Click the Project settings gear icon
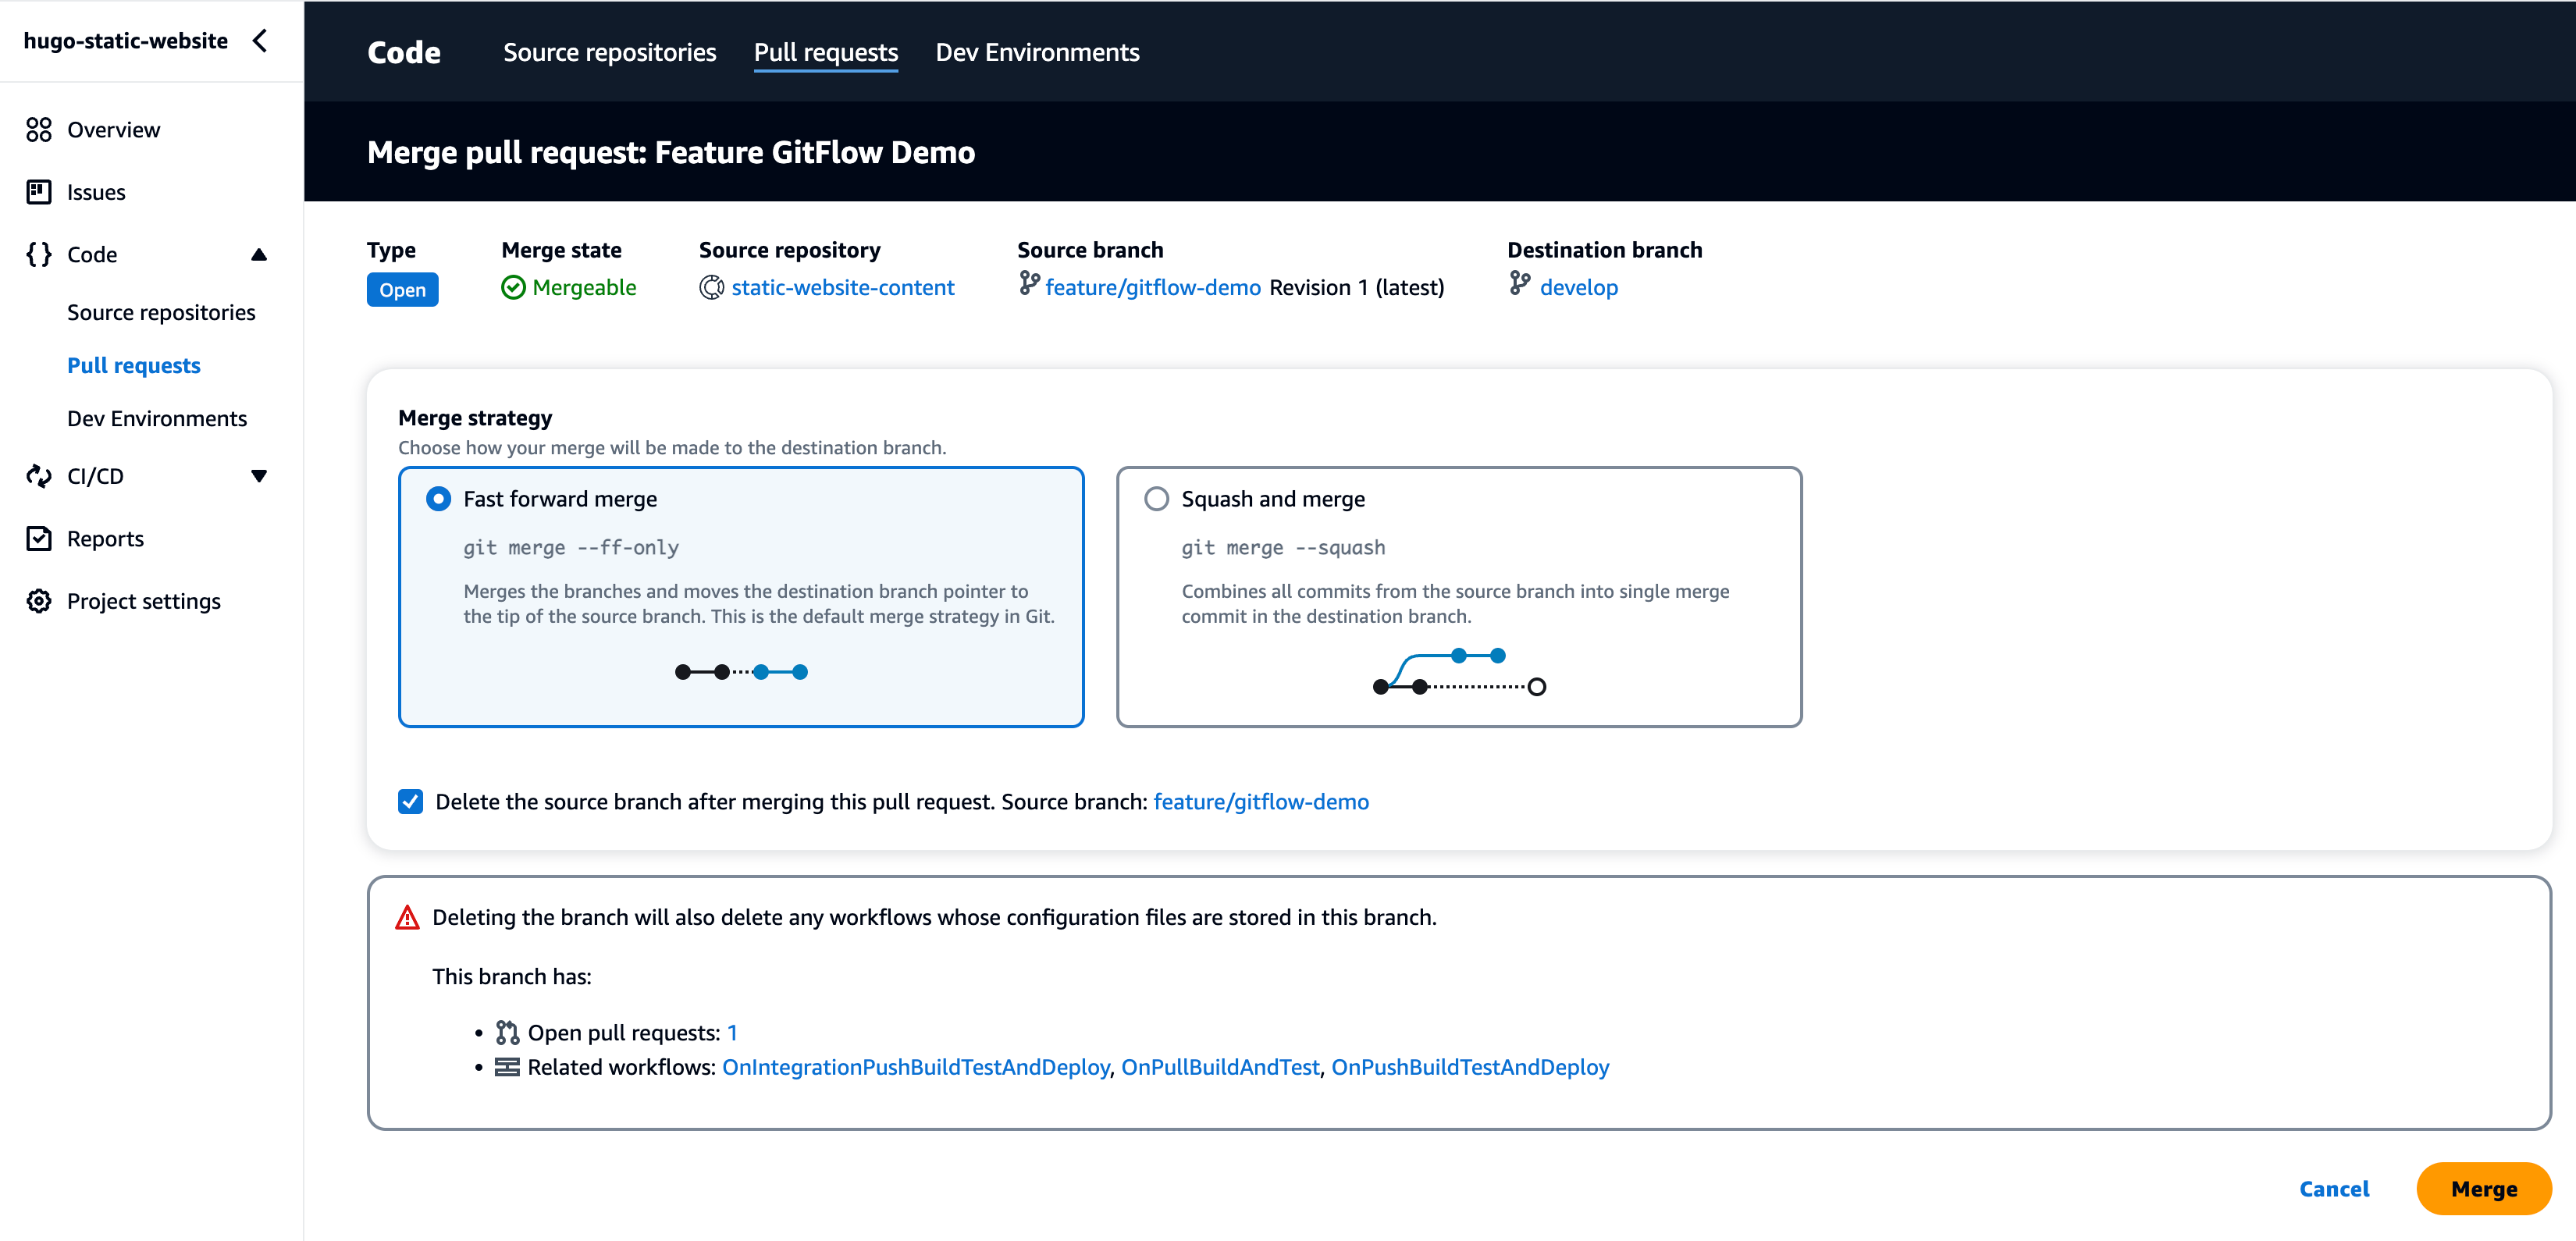2576x1241 pixels. point(38,600)
